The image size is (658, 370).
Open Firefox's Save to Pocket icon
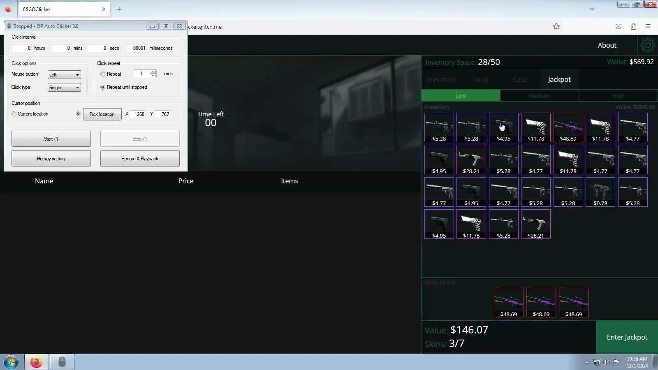[x=619, y=27]
